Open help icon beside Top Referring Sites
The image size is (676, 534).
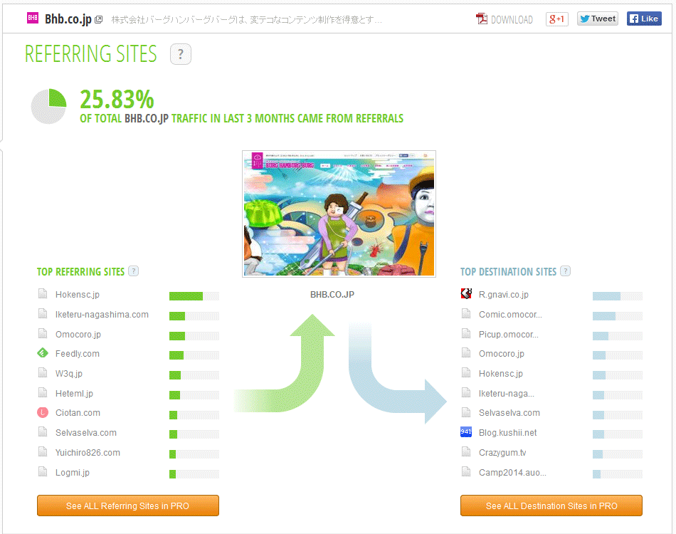(x=134, y=271)
